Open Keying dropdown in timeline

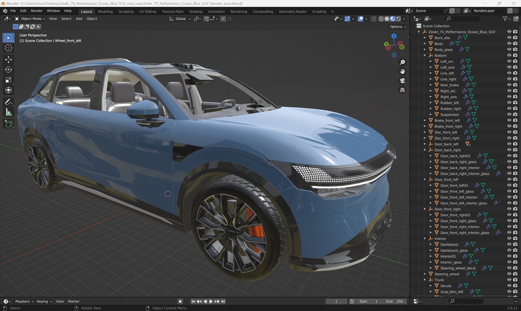(x=44, y=301)
